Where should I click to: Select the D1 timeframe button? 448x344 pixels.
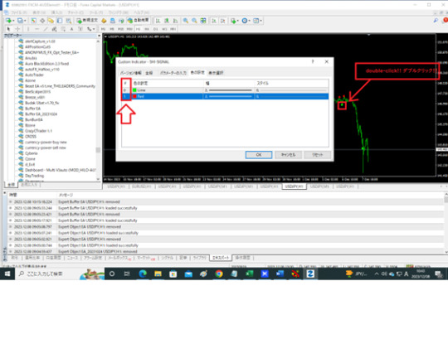point(156,29)
